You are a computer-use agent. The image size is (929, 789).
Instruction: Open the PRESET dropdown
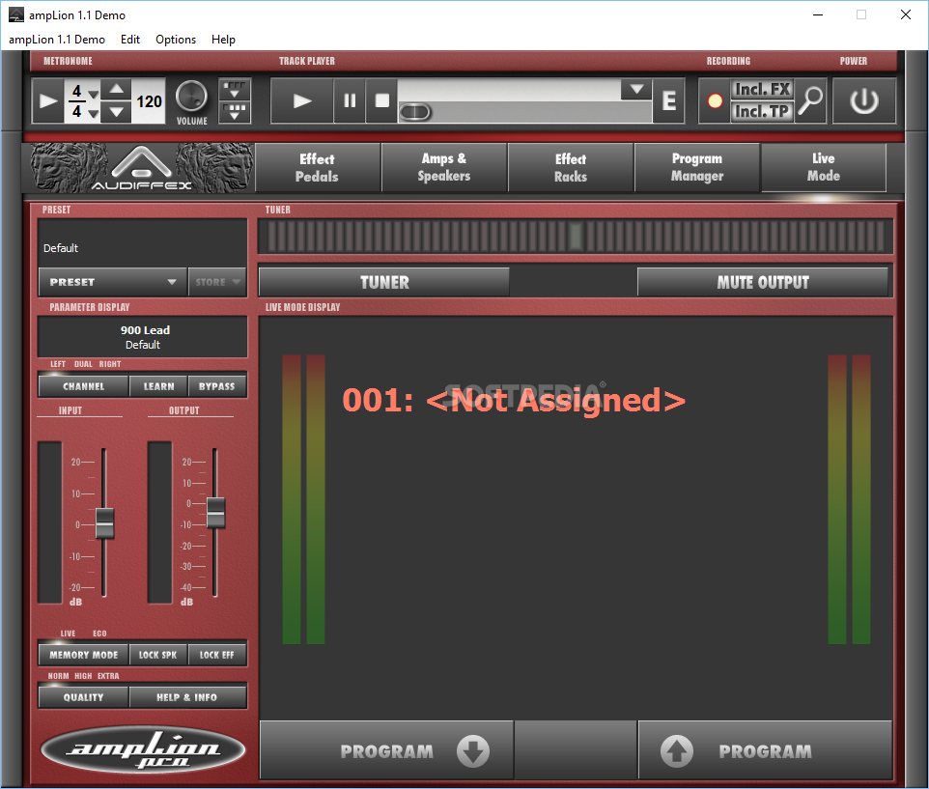coord(113,282)
